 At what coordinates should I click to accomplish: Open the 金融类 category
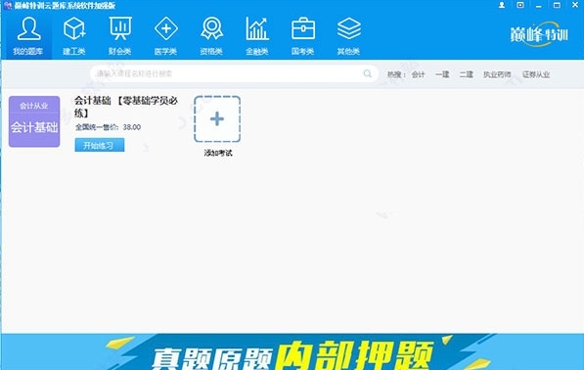[x=257, y=36]
